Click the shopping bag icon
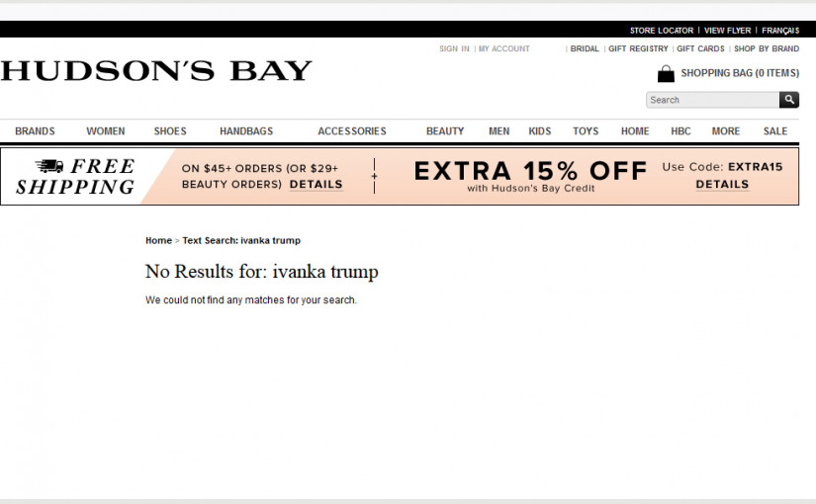This screenshot has height=504, width=816. tap(666, 73)
